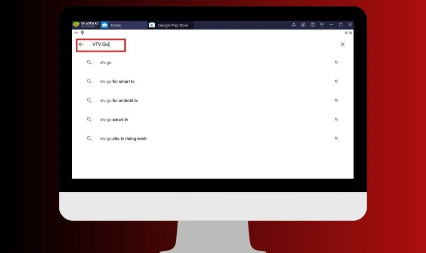
Task: Click the location pin status icon
Action: tap(82, 32)
